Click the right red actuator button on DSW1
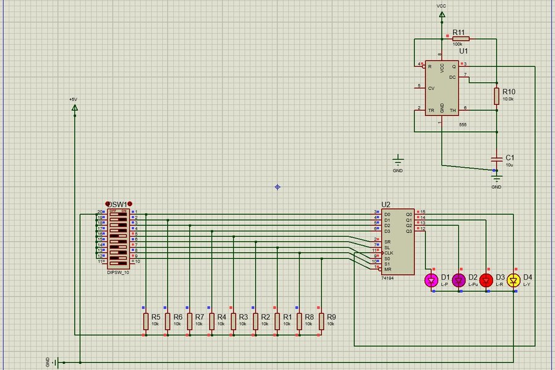The image size is (555, 370). coord(129,204)
